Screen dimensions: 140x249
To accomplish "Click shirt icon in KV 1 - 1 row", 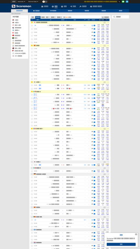I will pos(92,220).
